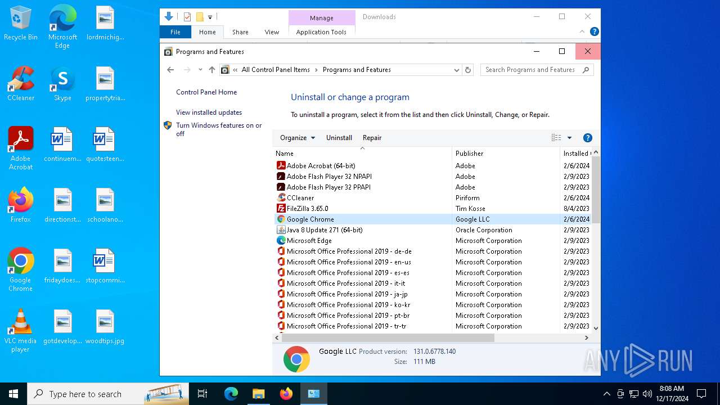This screenshot has height=405, width=720.
Task: Click the Uninstall button
Action: pyautogui.click(x=339, y=138)
